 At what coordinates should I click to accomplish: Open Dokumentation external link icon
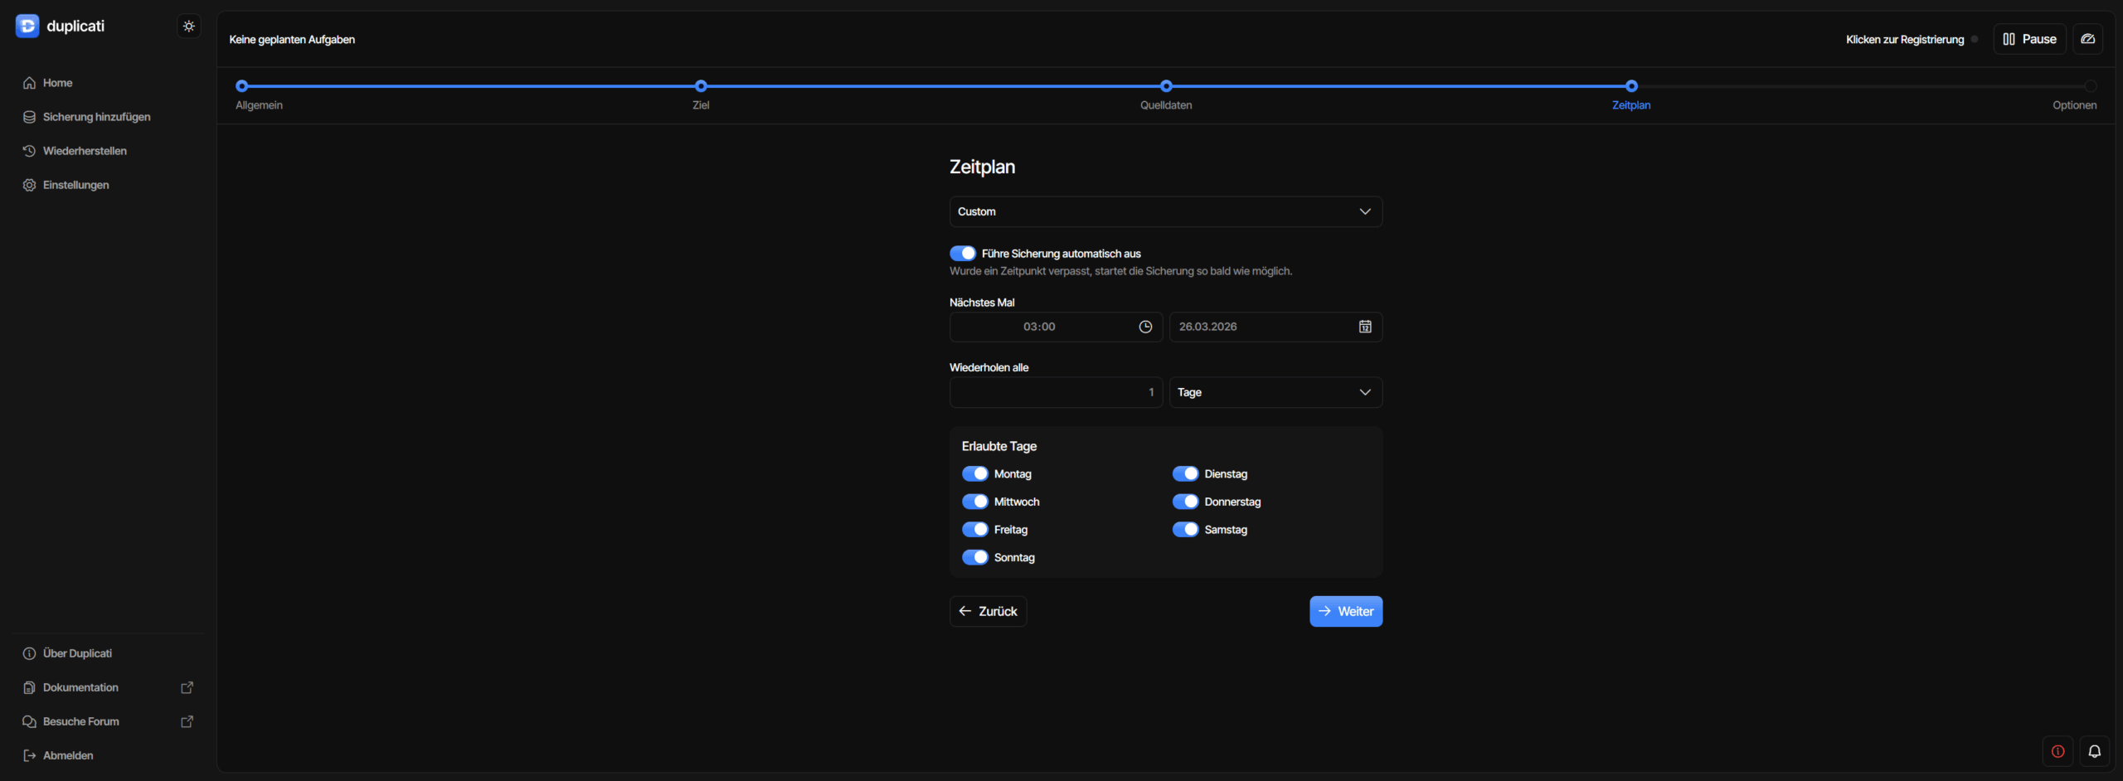(187, 687)
